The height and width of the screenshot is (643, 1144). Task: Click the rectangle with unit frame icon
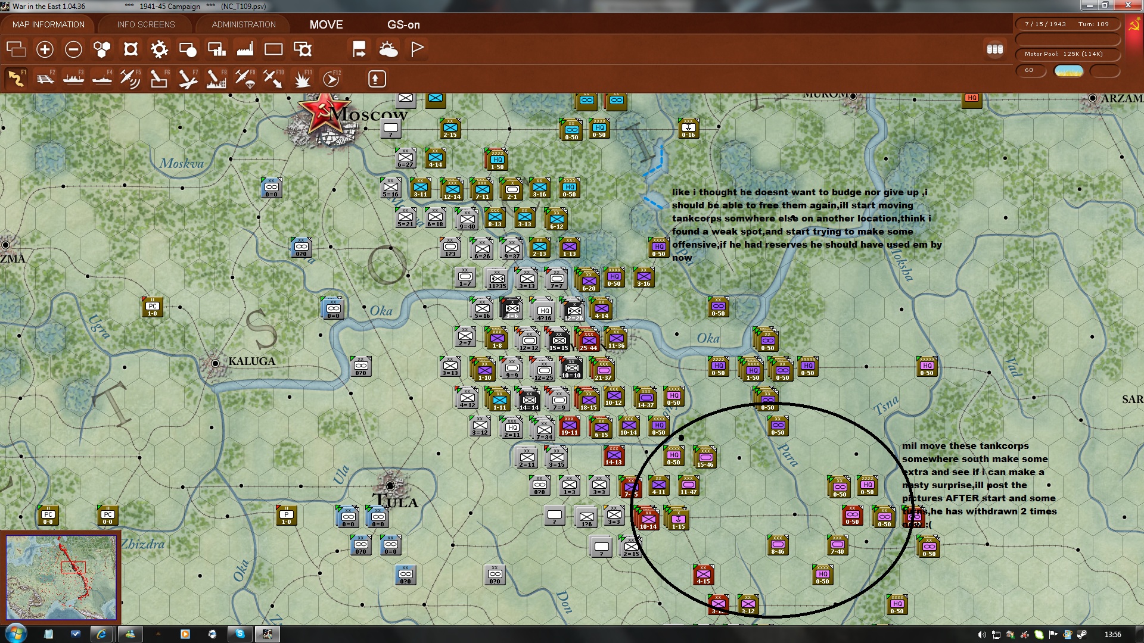[x=303, y=49]
